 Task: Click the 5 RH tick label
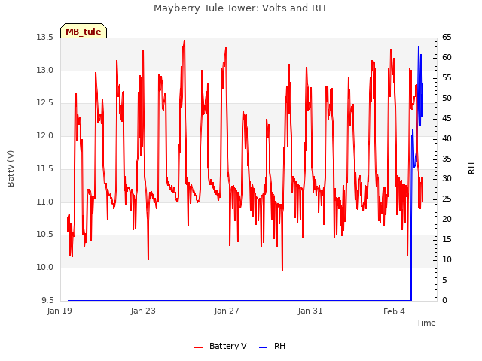[444, 280]
